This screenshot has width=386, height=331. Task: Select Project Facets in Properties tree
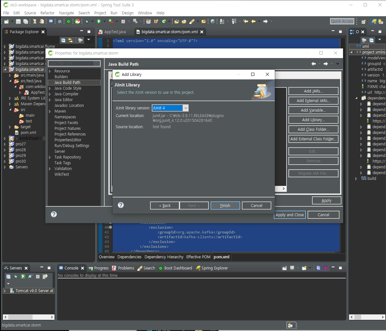point(66,123)
